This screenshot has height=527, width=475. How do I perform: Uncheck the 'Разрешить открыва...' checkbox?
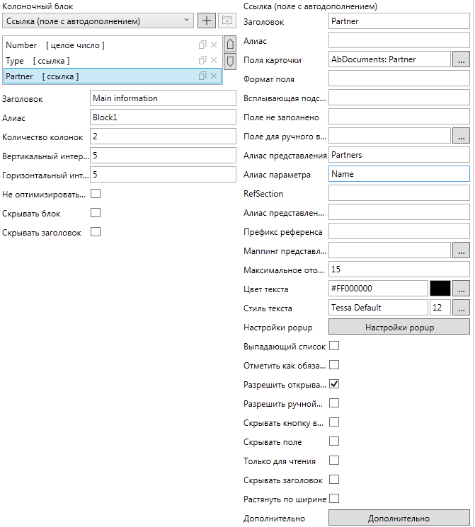(x=334, y=384)
